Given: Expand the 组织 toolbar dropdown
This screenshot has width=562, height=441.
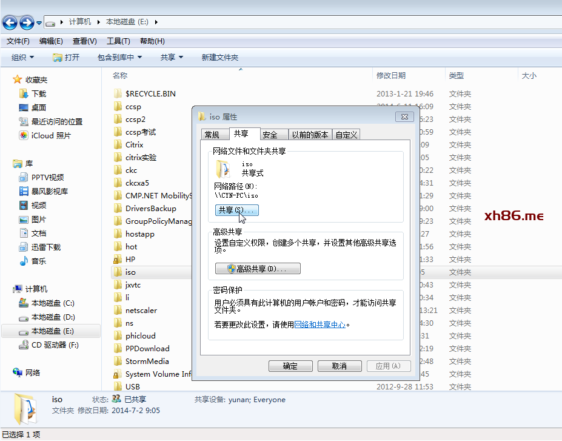Looking at the screenshot, I should (x=23, y=58).
